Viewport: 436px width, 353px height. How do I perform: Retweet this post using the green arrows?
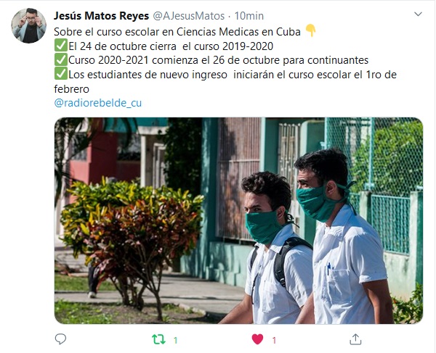[158, 339]
